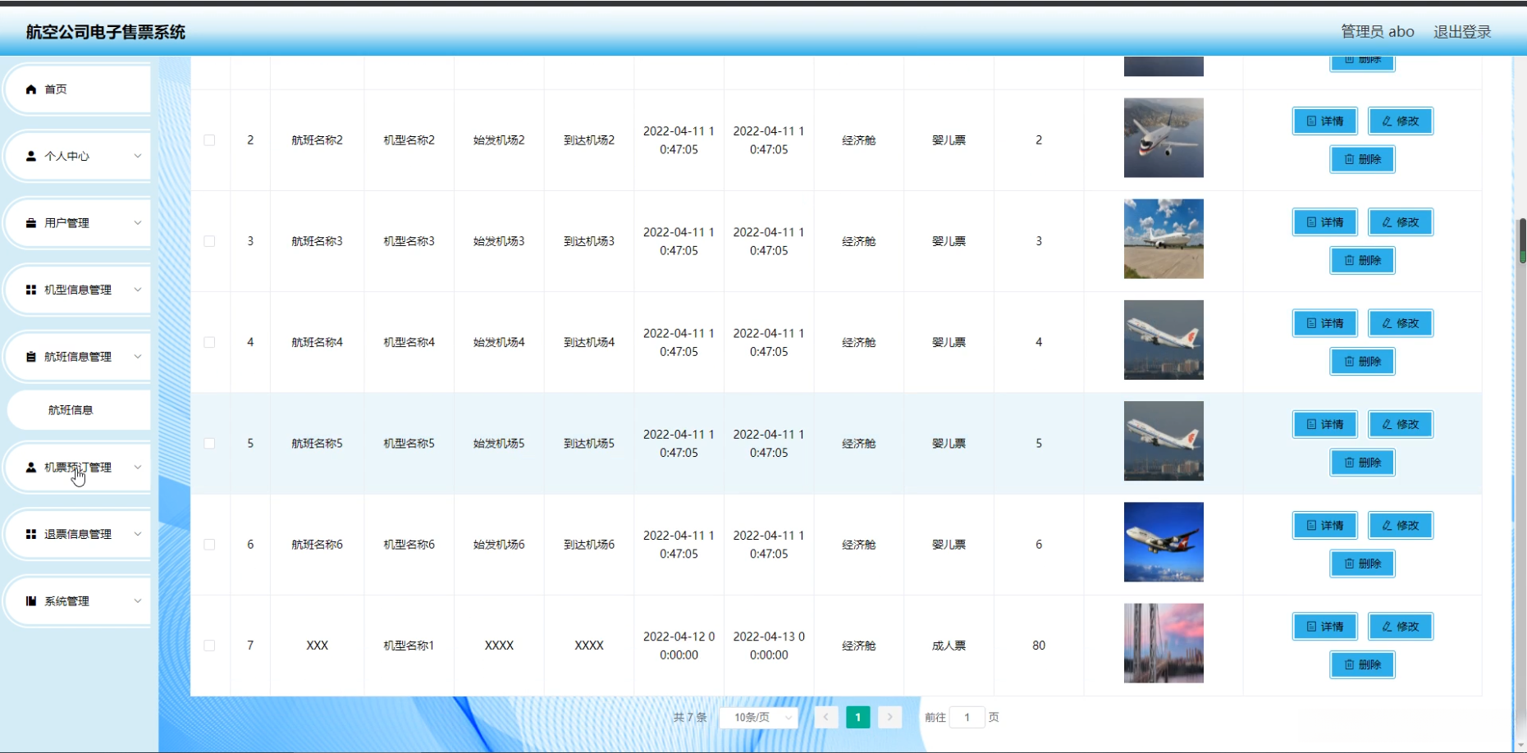
Task: View the bridge thumbnail in the XXX row
Action: tap(1164, 643)
